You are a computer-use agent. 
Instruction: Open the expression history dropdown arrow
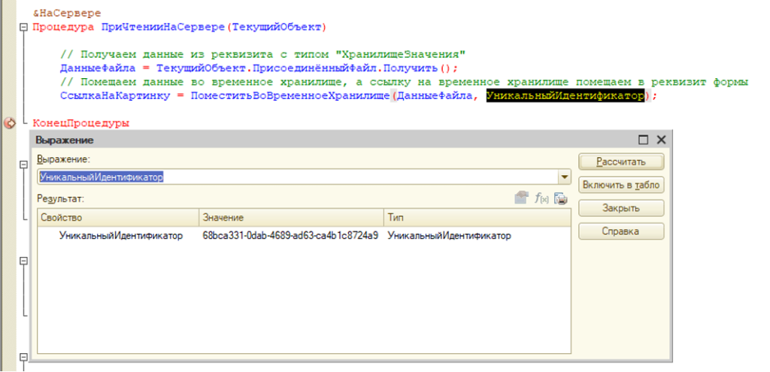click(565, 177)
